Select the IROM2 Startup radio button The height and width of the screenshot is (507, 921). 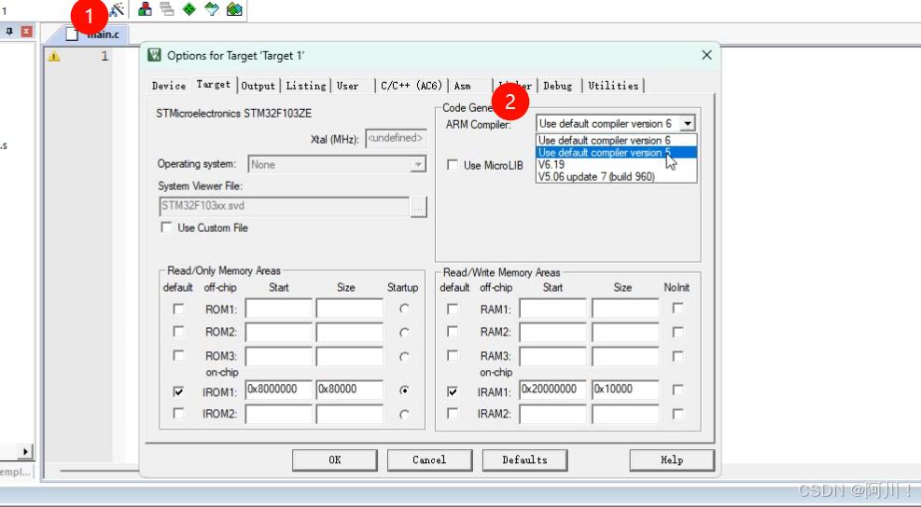pyautogui.click(x=404, y=415)
